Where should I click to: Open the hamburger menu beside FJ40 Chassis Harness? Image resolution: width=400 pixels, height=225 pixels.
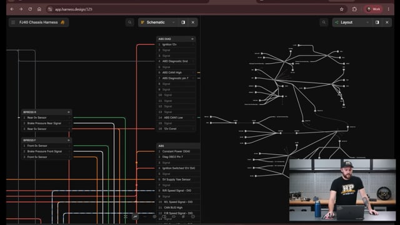click(13, 22)
